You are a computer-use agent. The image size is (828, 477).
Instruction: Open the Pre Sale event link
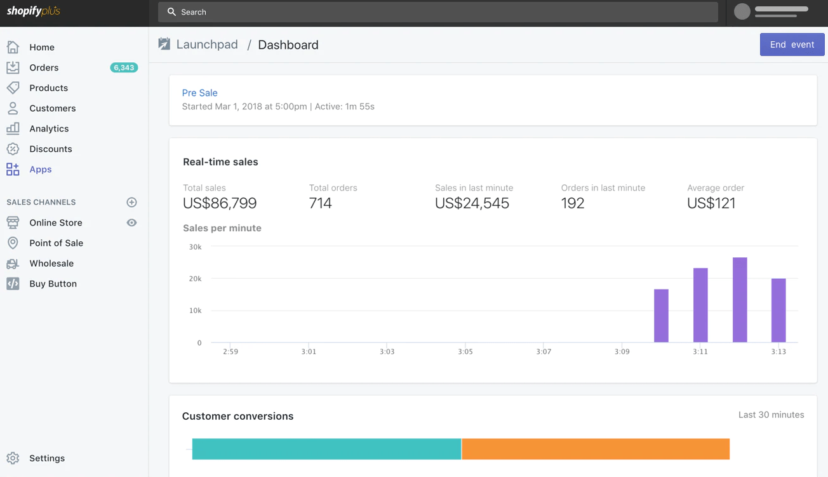click(x=199, y=93)
